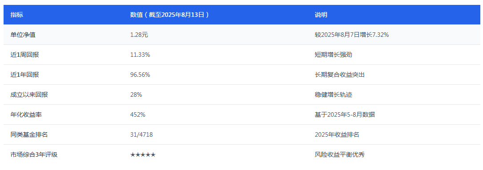Image resolution: width=483 pixels, height=170 pixels.
Task: Click the 96.56% yearly return value
Action: point(140,75)
